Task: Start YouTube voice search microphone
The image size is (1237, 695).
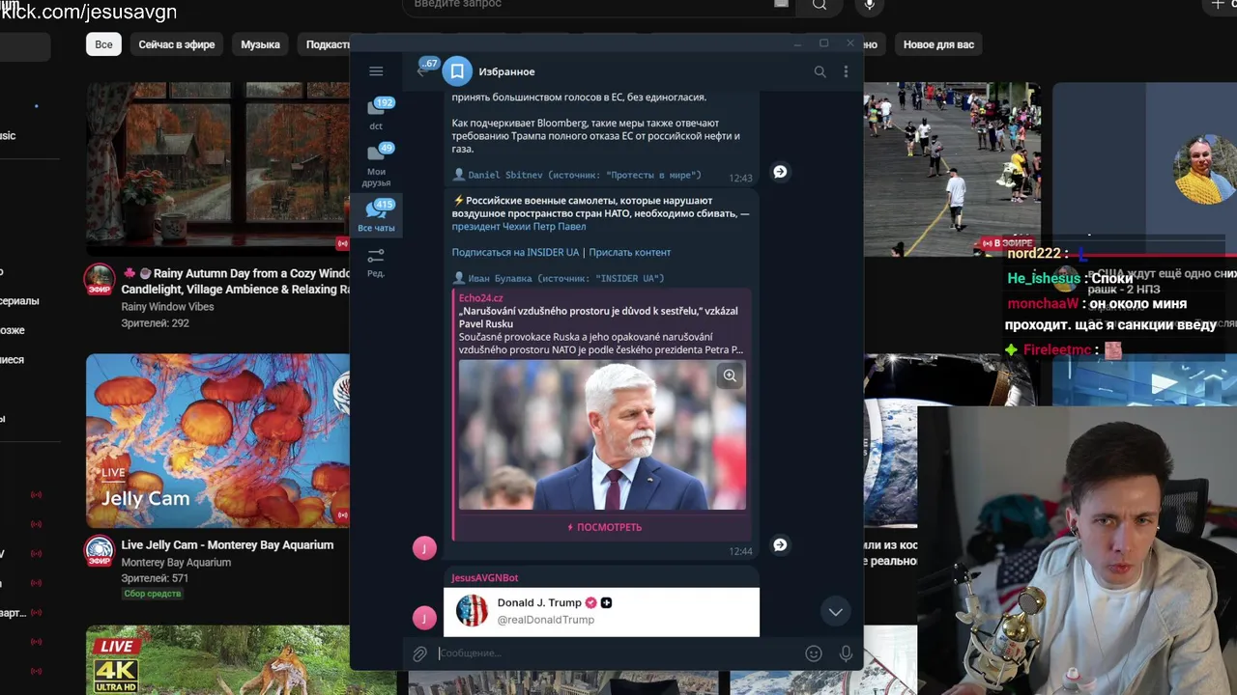Action: point(870,5)
